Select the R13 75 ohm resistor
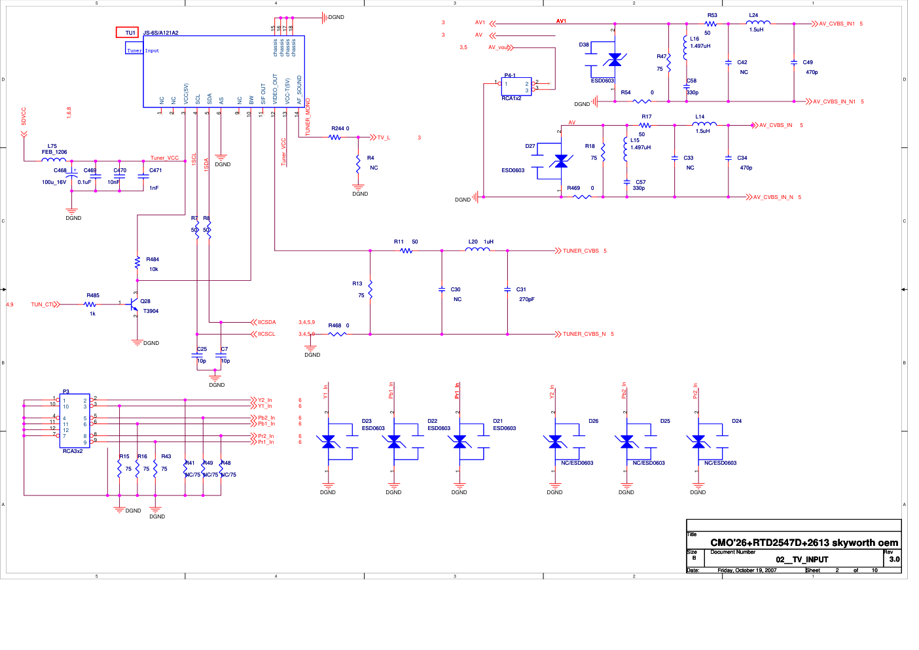Screen dimensions: 919x650 tap(370, 289)
